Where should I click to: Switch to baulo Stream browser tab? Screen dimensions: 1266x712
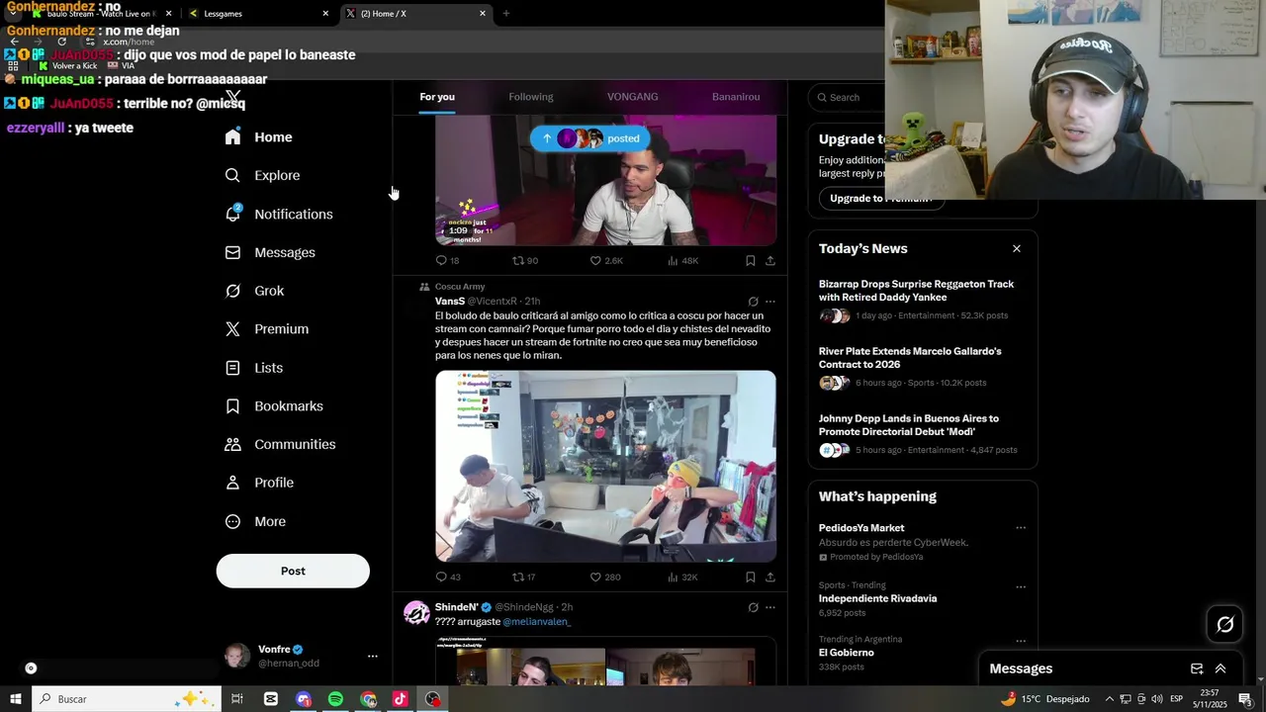(102, 13)
